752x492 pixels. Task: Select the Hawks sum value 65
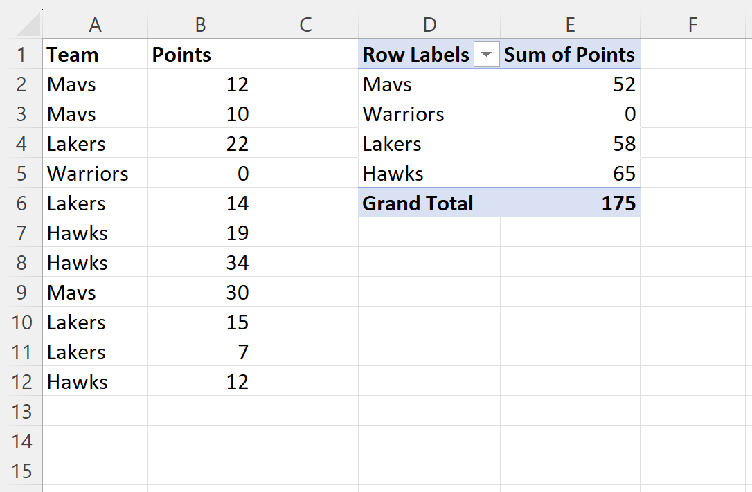tap(571, 174)
